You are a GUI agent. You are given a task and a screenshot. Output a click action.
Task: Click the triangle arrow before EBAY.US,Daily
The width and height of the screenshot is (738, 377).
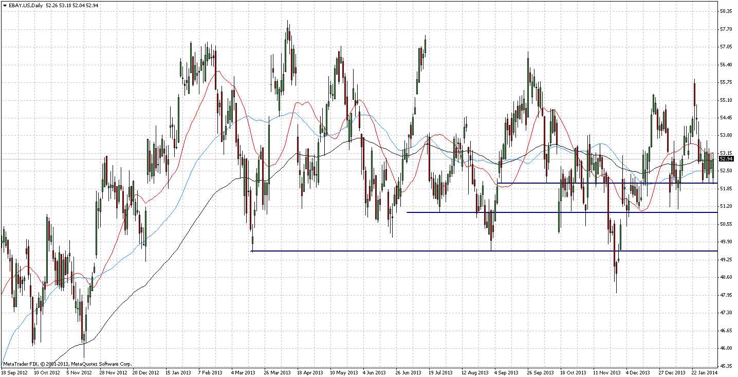pos(5,5)
